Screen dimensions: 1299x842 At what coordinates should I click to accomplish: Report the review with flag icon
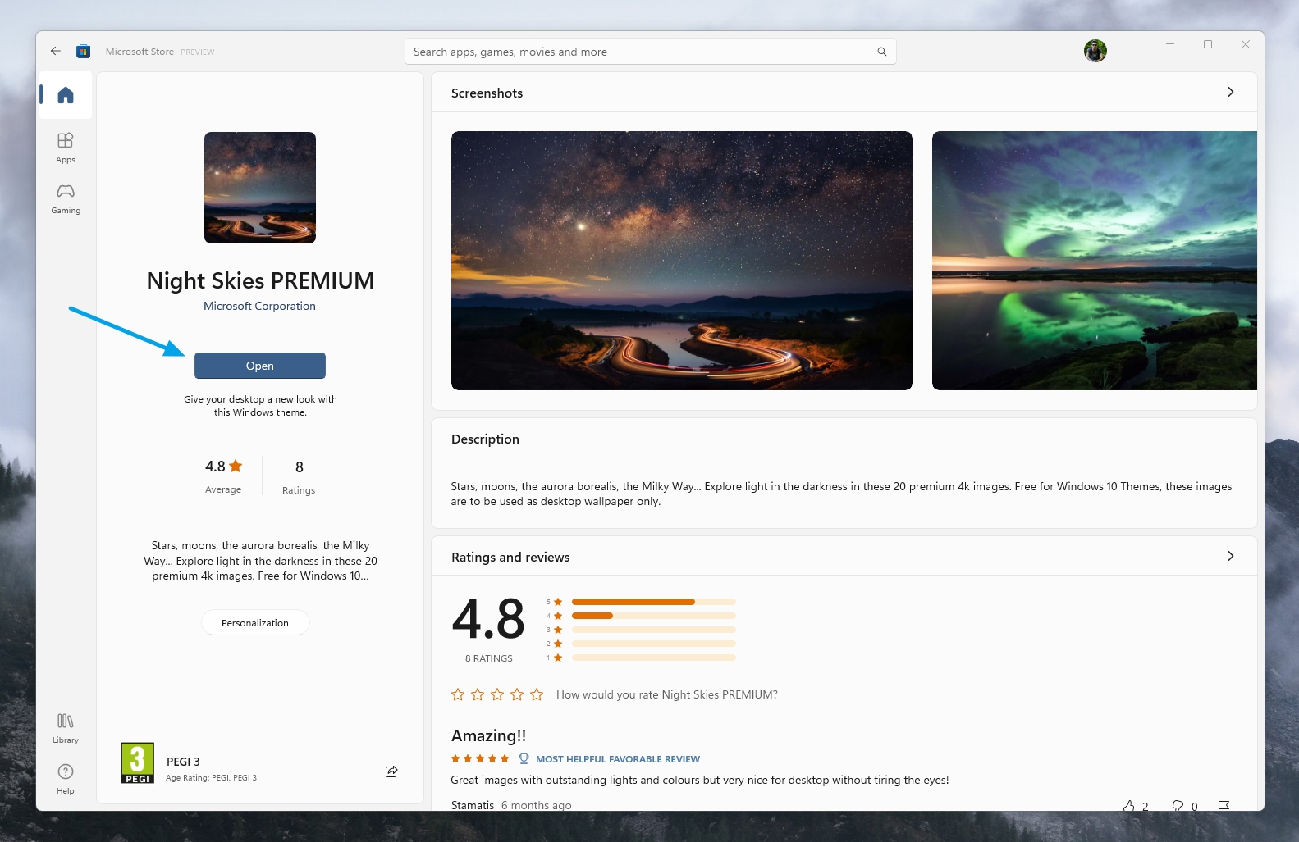pyautogui.click(x=1224, y=806)
